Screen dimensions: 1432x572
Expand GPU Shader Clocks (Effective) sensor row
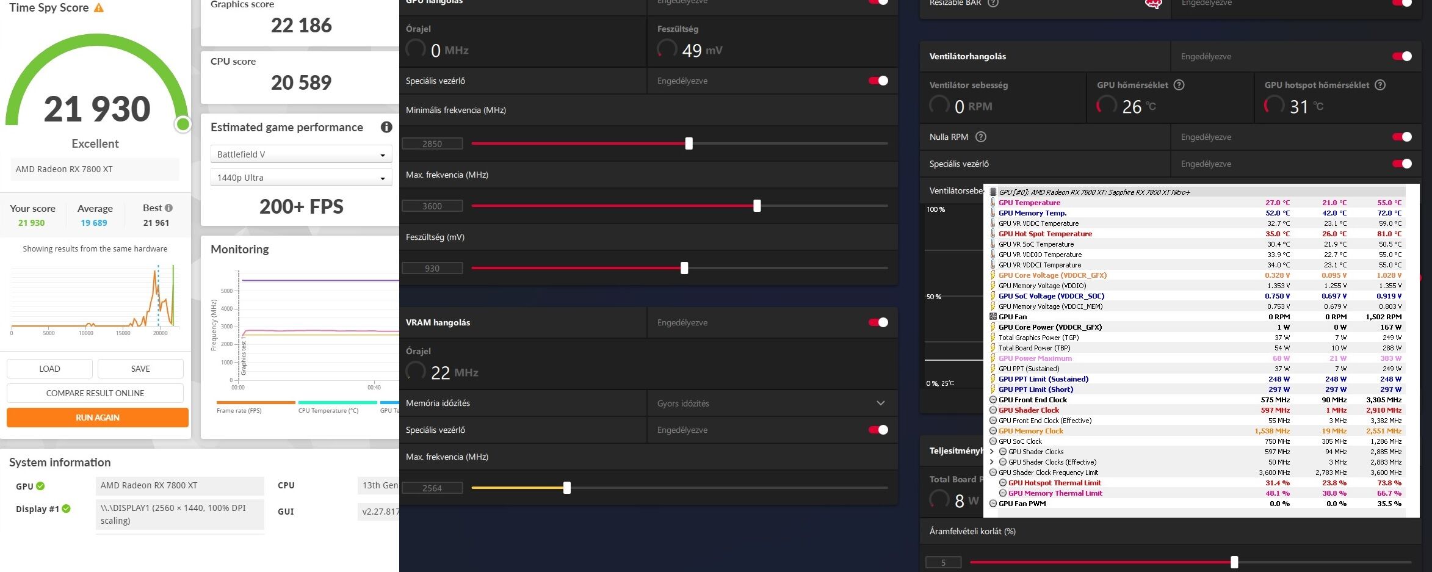(992, 462)
